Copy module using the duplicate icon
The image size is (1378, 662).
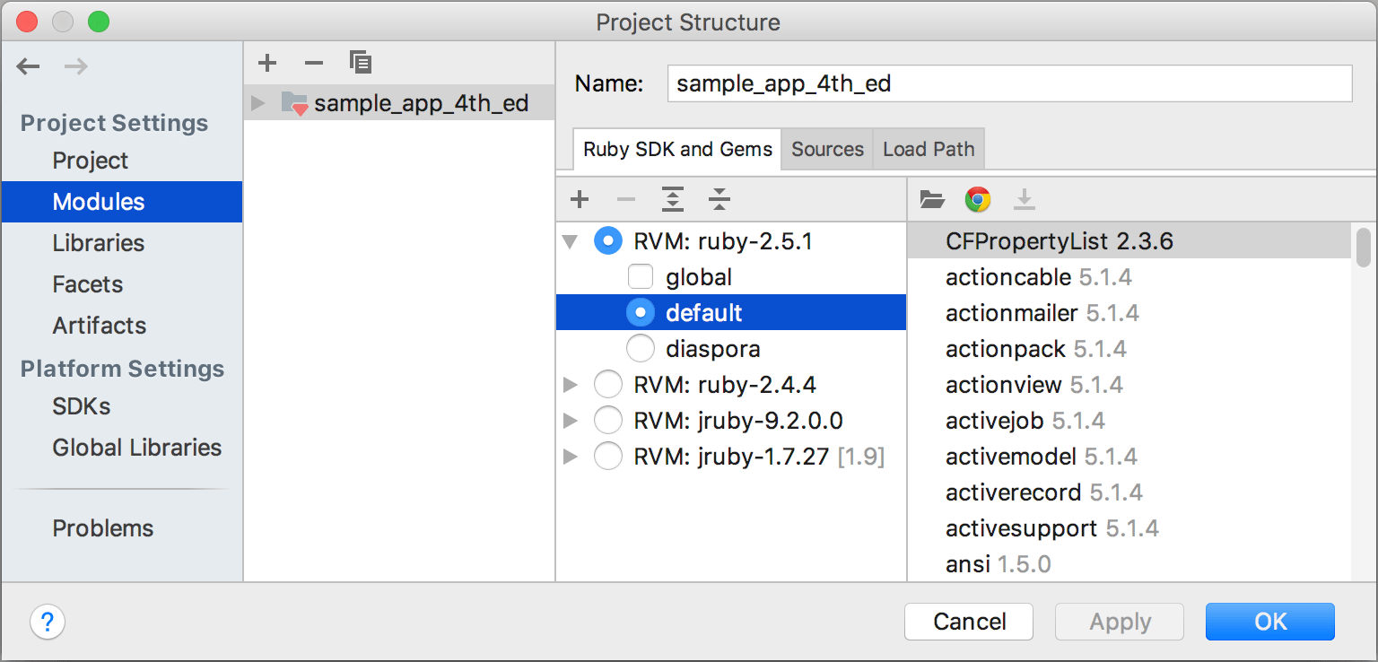(361, 63)
